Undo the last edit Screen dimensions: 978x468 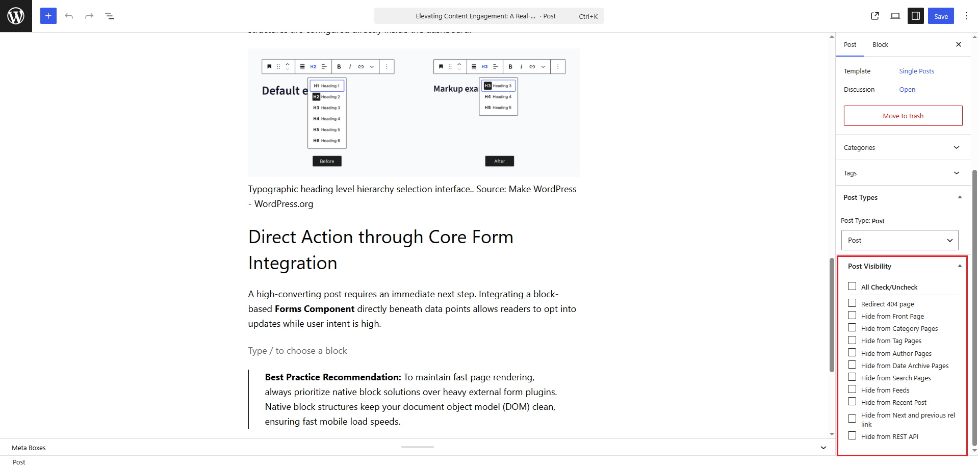(x=69, y=16)
